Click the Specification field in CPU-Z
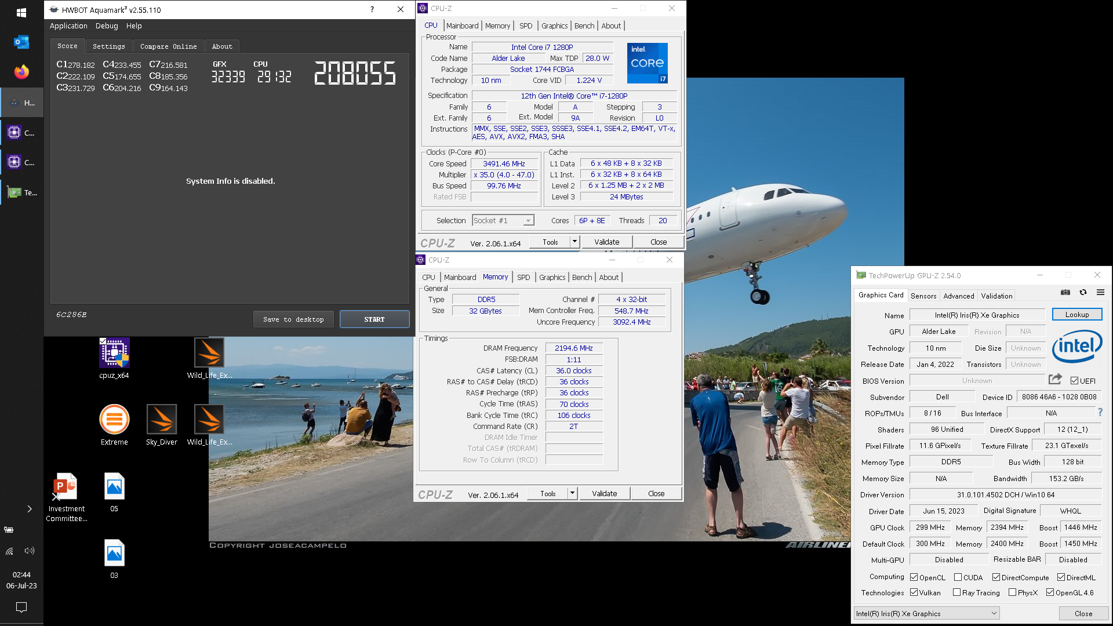Viewport: 1113px width, 626px height. pos(574,96)
